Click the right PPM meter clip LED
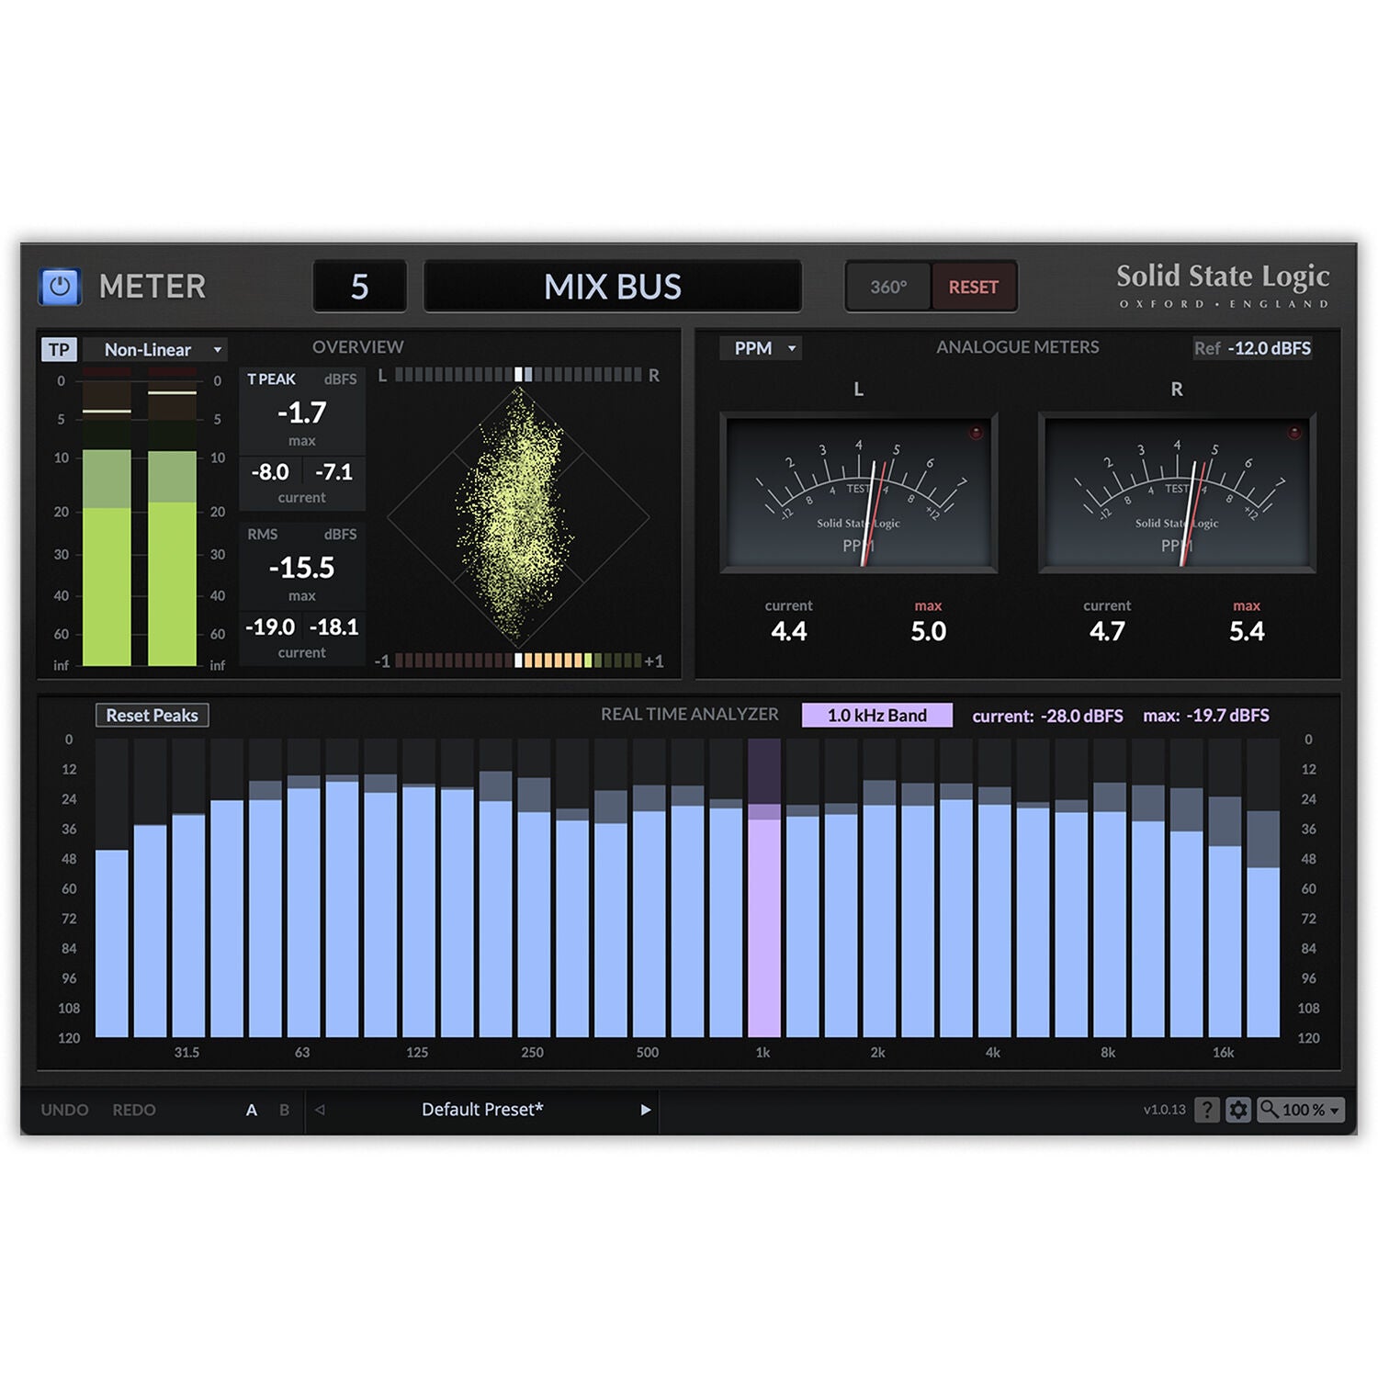1378x1378 pixels. click(1294, 433)
